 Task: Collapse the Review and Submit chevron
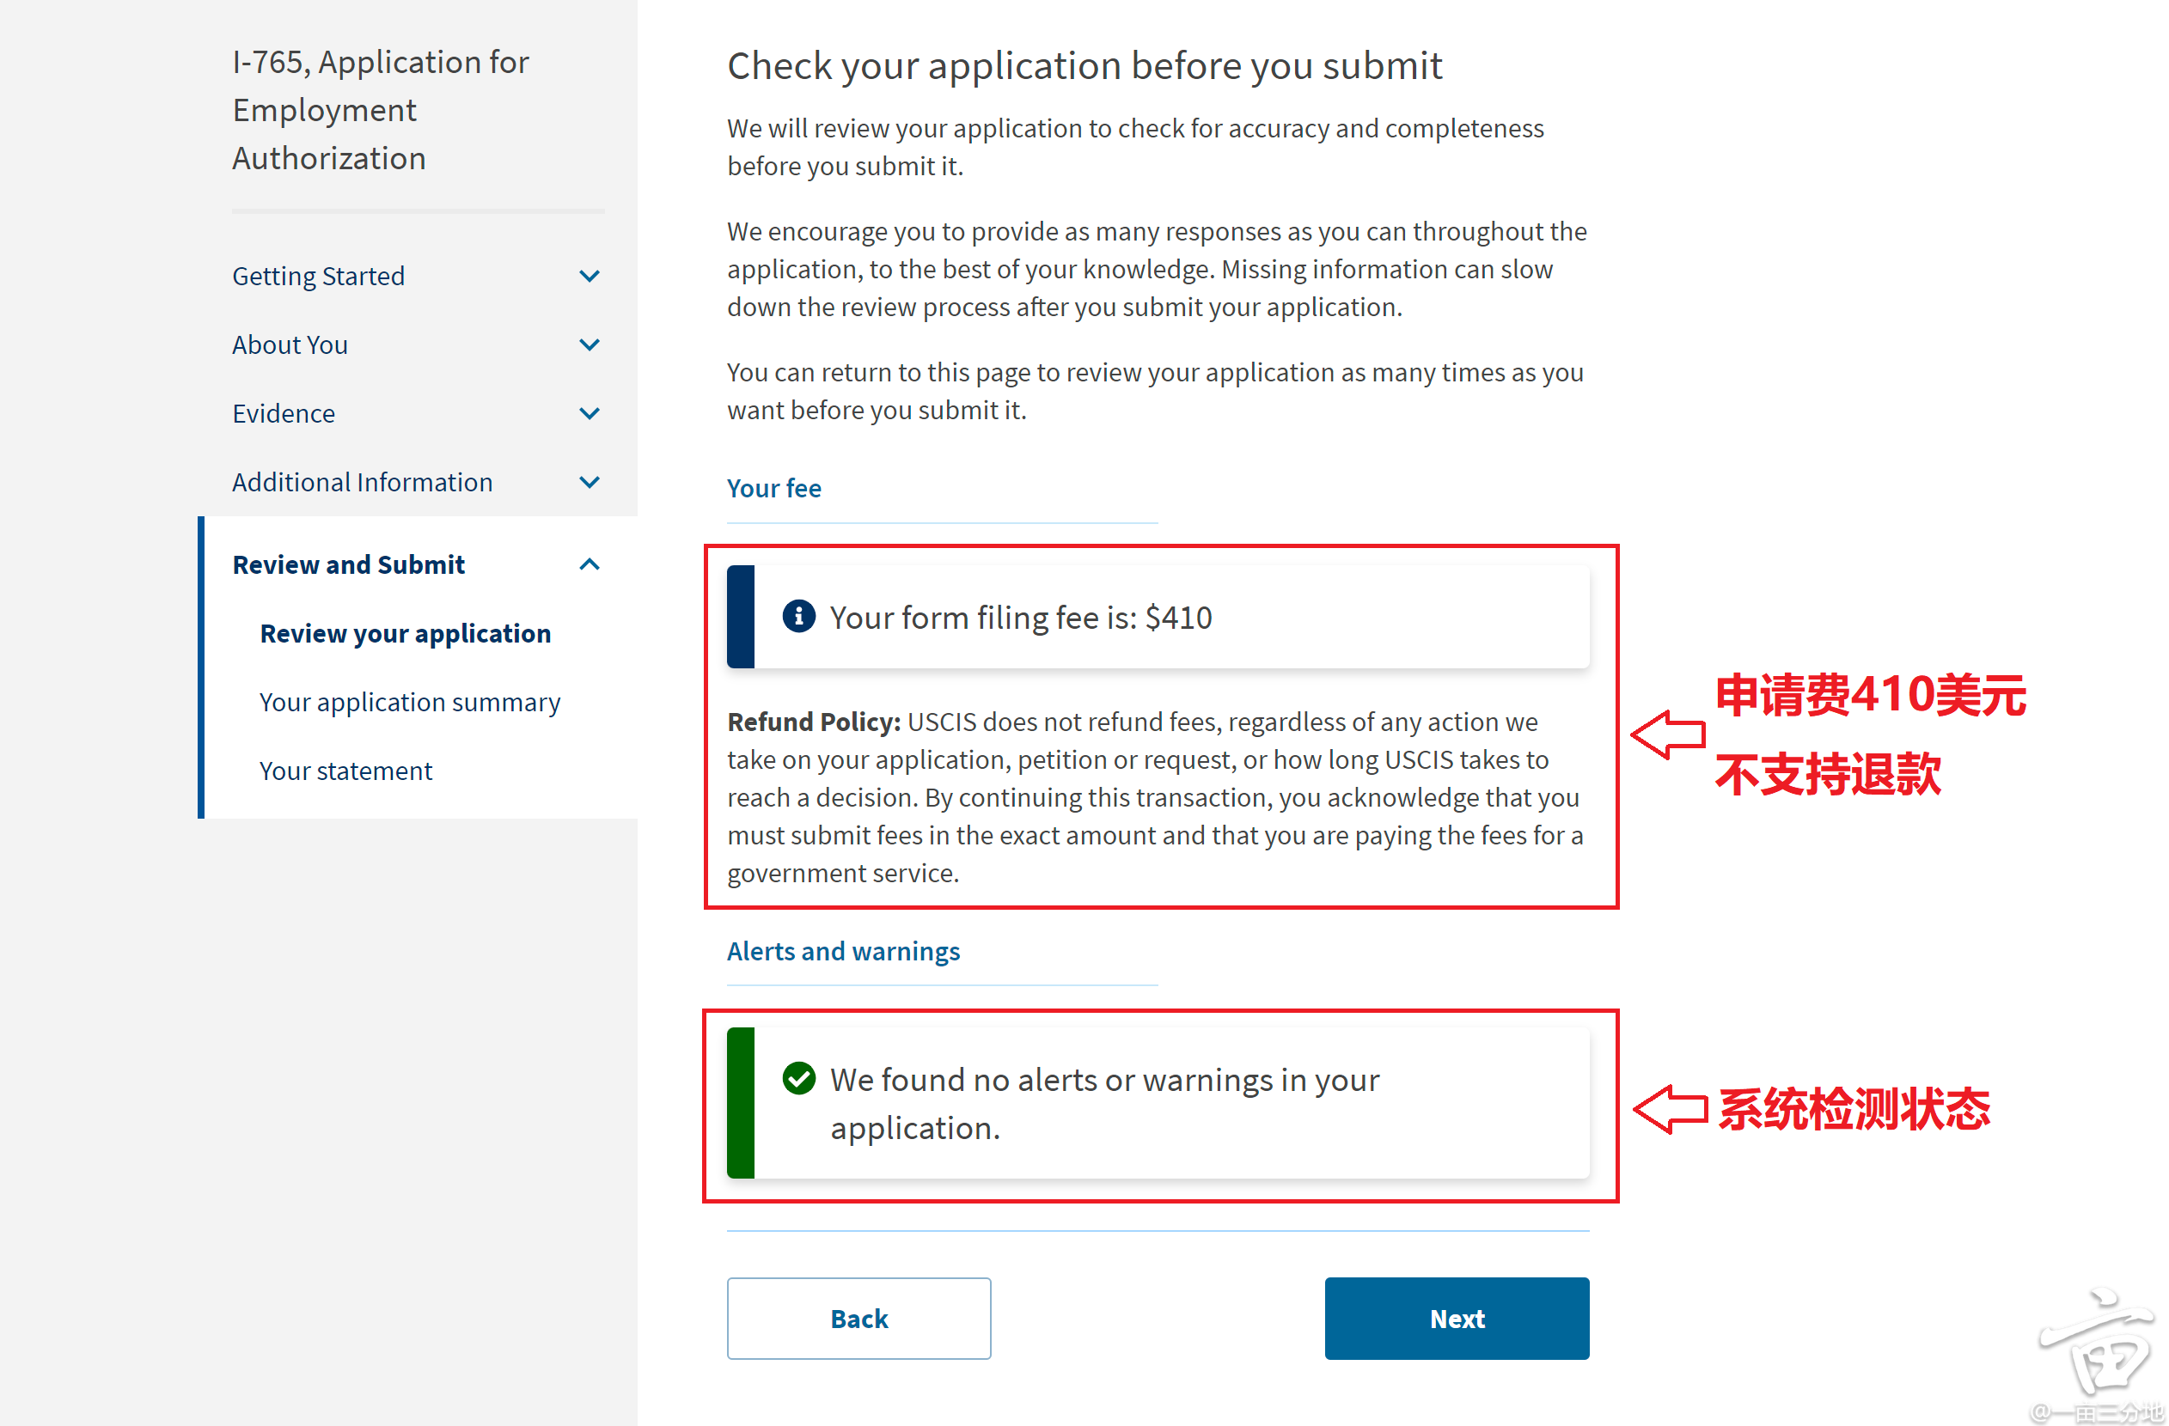[x=590, y=565]
